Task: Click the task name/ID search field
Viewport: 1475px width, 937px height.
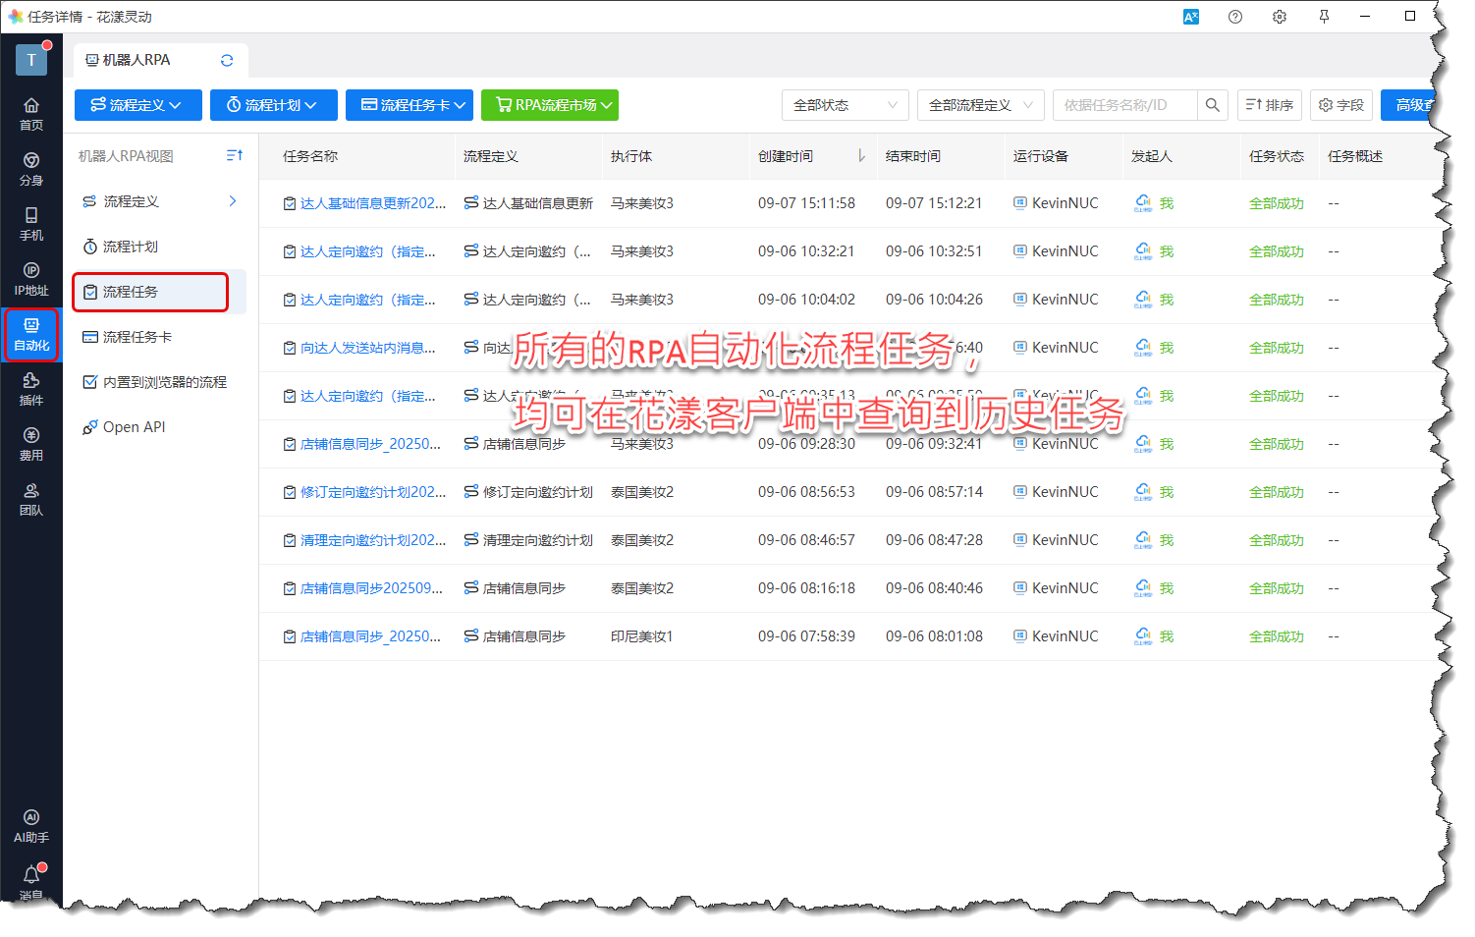Action: [x=1124, y=105]
